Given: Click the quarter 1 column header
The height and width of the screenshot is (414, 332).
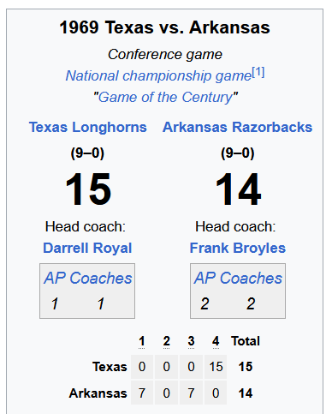Looking at the screenshot, I should point(142,341).
